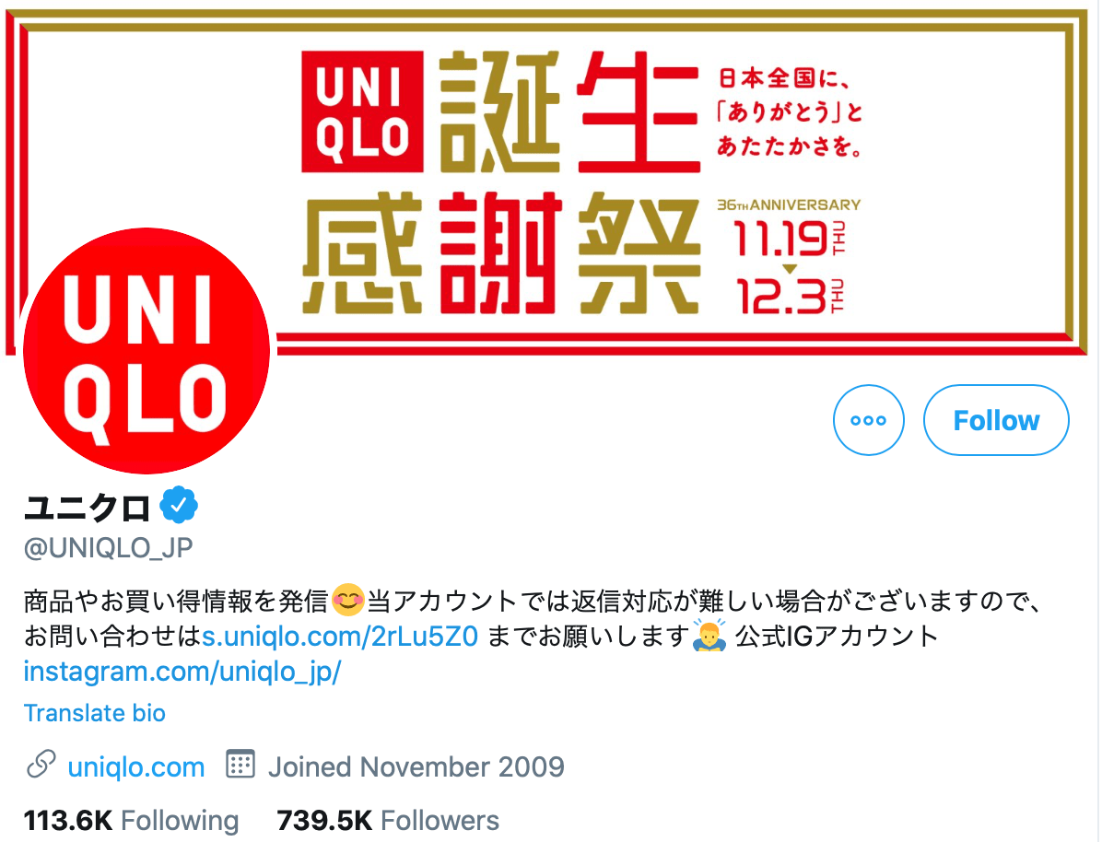This screenshot has height=842, width=1102.
Task: Click the Joined November 2009 text
Action: pos(416,766)
